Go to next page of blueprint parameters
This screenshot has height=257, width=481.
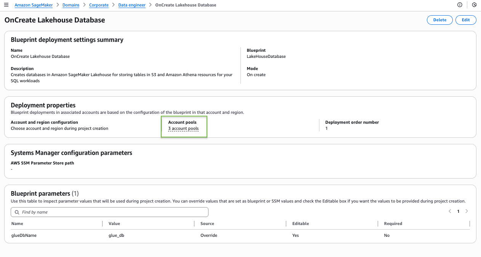click(467, 211)
